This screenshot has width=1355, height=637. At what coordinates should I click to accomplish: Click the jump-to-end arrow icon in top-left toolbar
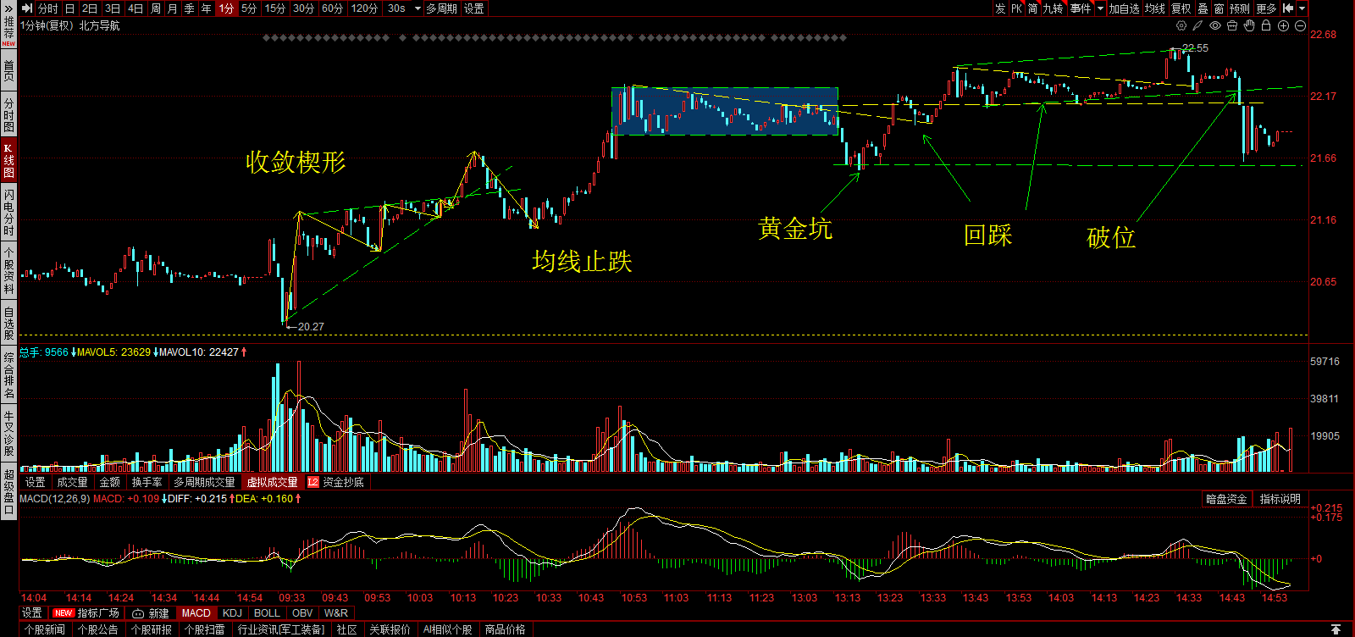(x=27, y=8)
